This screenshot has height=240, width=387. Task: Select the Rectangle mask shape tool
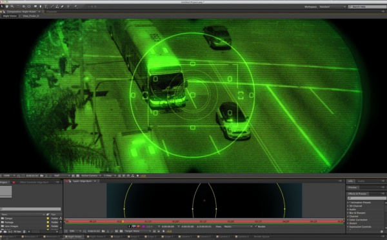[35, 6]
